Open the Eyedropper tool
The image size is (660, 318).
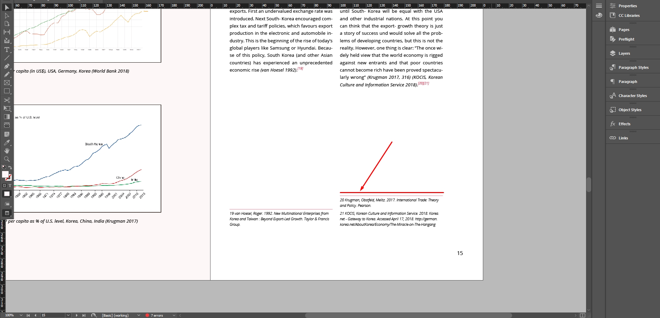tap(7, 143)
